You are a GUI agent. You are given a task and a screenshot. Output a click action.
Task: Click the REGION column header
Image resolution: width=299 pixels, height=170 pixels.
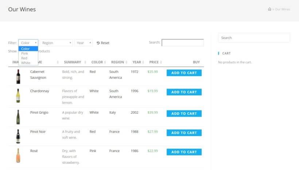[117, 62]
